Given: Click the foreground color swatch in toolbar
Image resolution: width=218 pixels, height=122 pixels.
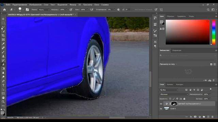Looking at the screenshot, I should coord(2,113).
